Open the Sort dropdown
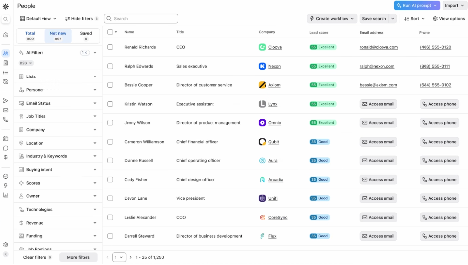468x265 pixels. pyautogui.click(x=414, y=19)
